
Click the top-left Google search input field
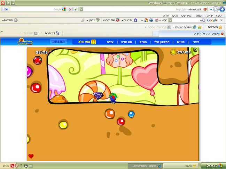click(x=35, y=9)
